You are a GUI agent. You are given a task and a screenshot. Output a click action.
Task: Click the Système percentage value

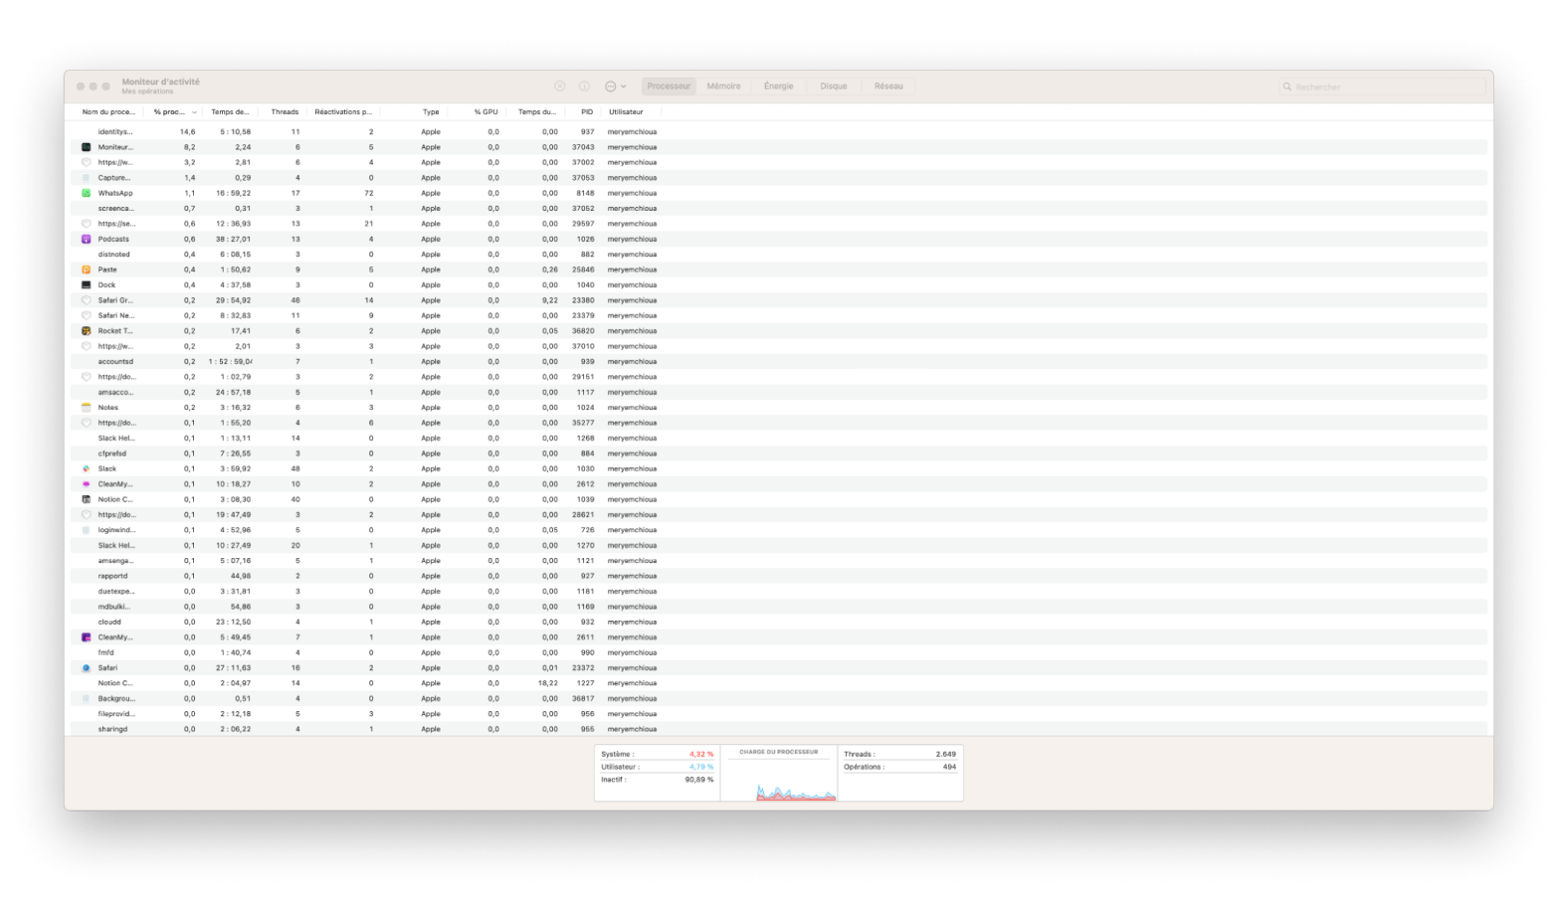point(701,755)
